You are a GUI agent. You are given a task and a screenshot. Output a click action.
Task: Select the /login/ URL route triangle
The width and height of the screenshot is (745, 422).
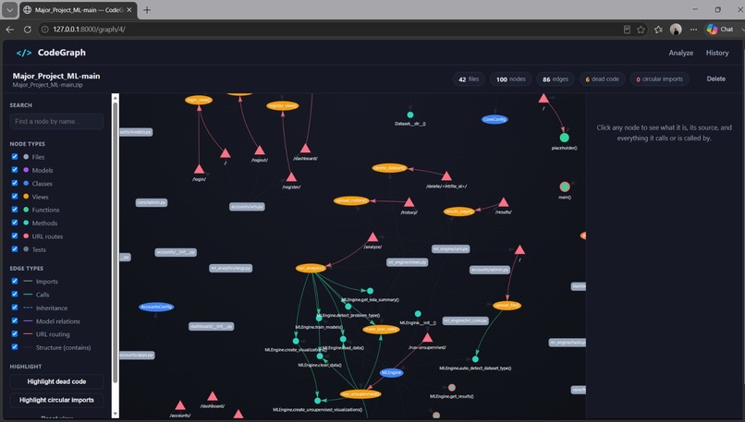[199, 169]
